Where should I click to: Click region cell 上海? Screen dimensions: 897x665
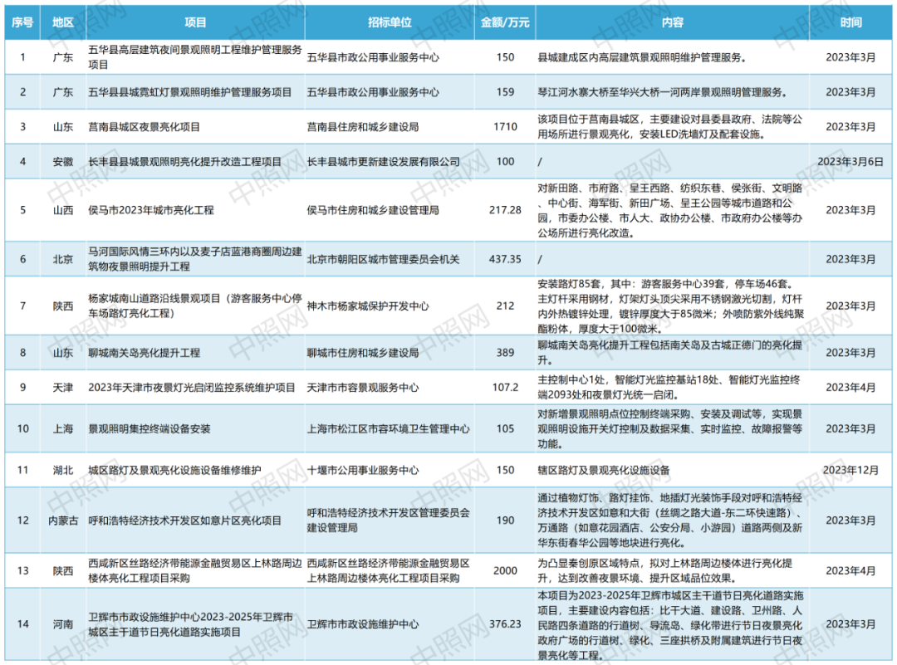tap(63, 429)
